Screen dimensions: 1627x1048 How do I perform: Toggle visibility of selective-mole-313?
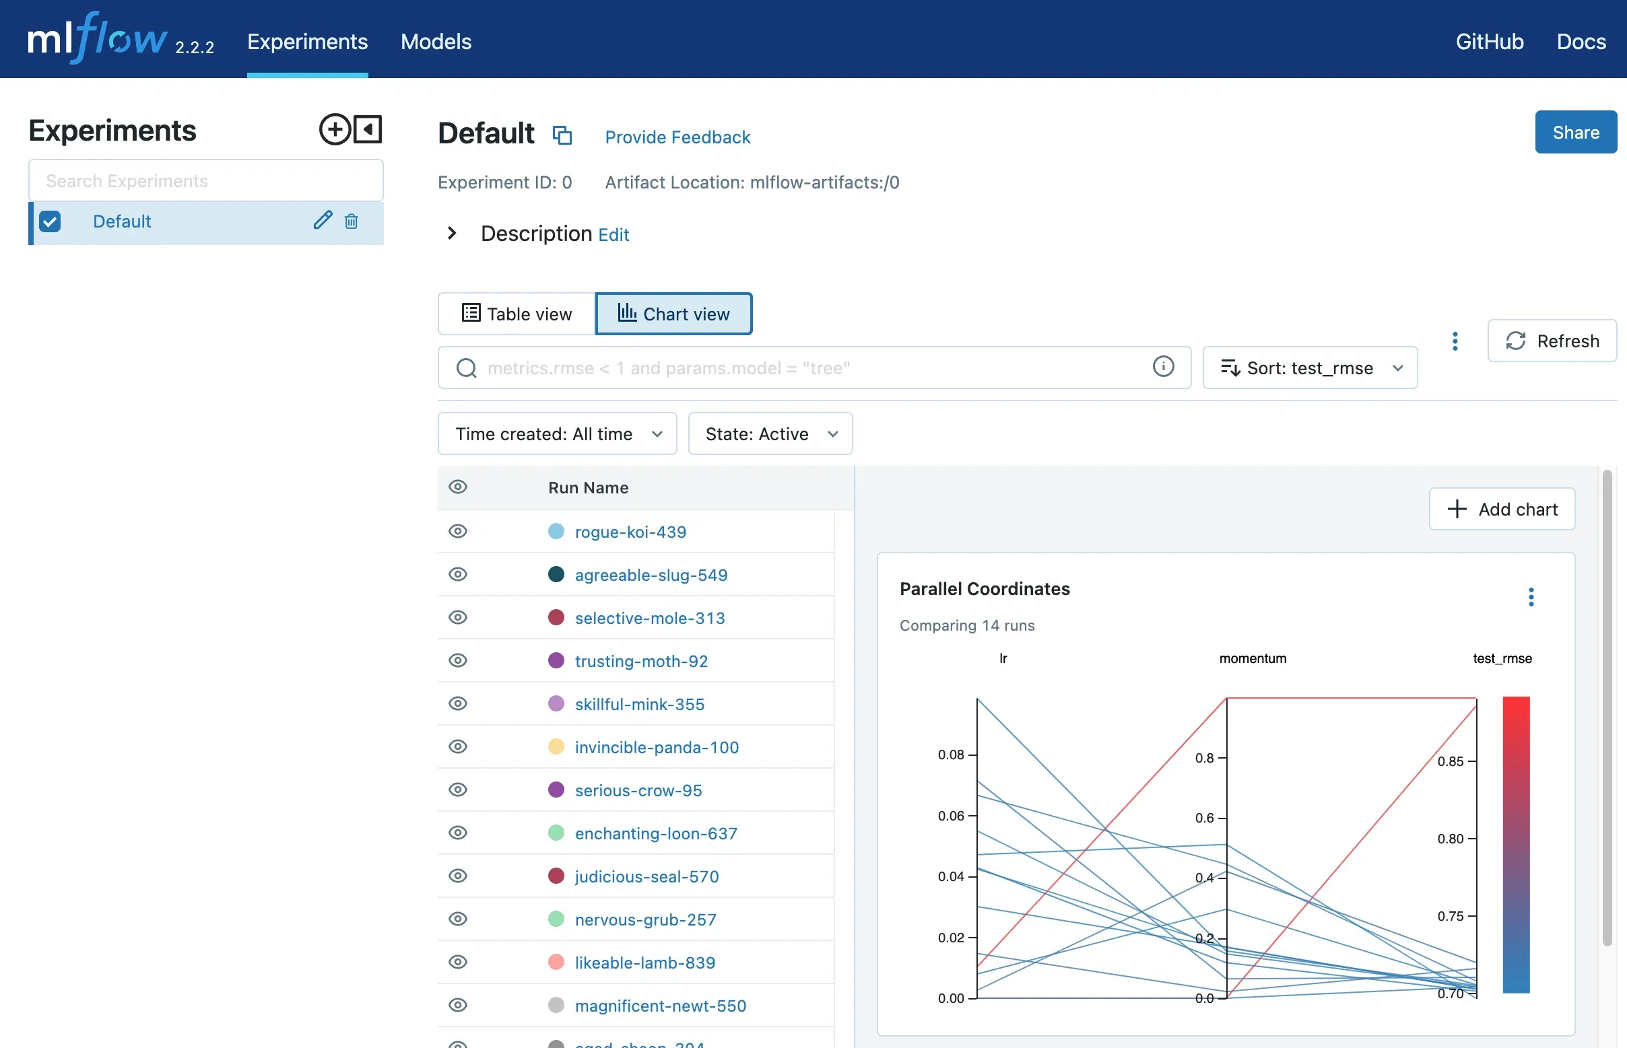(458, 617)
